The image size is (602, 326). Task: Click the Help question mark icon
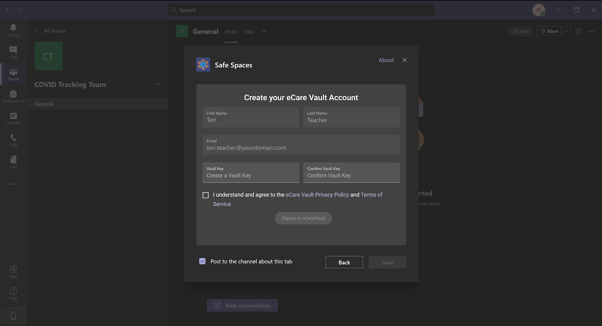tap(13, 293)
